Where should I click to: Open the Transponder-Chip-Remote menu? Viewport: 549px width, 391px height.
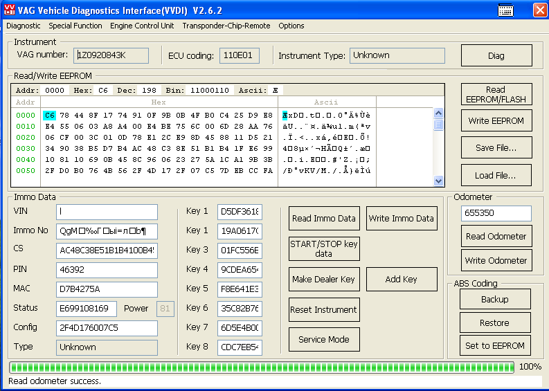coord(226,26)
